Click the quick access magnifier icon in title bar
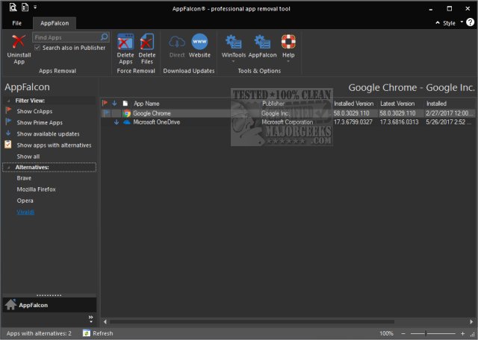The height and width of the screenshot is (340, 478). pyautogui.click(x=13, y=7)
